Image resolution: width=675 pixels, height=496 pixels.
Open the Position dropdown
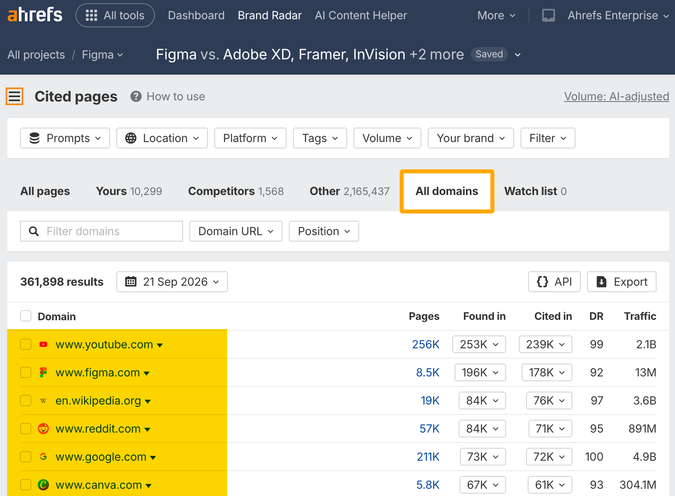(324, 231)
